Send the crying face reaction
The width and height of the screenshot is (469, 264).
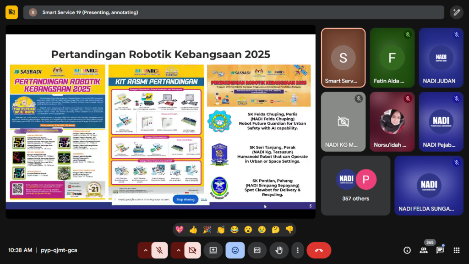coord(262,230)
